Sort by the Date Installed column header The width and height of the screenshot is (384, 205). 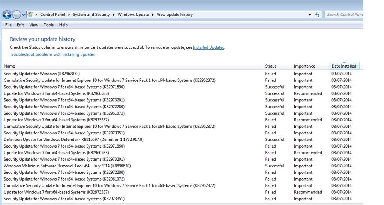click(x=344, y=66)
